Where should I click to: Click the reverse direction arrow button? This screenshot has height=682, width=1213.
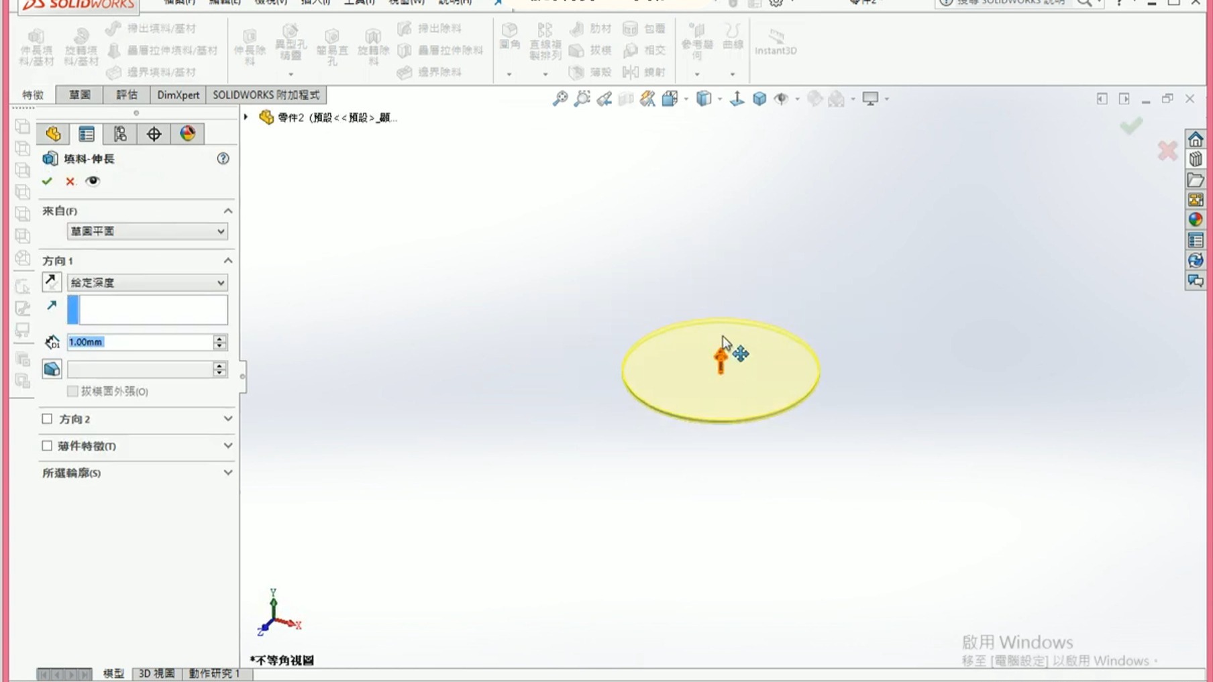click(x=51, y=282)
